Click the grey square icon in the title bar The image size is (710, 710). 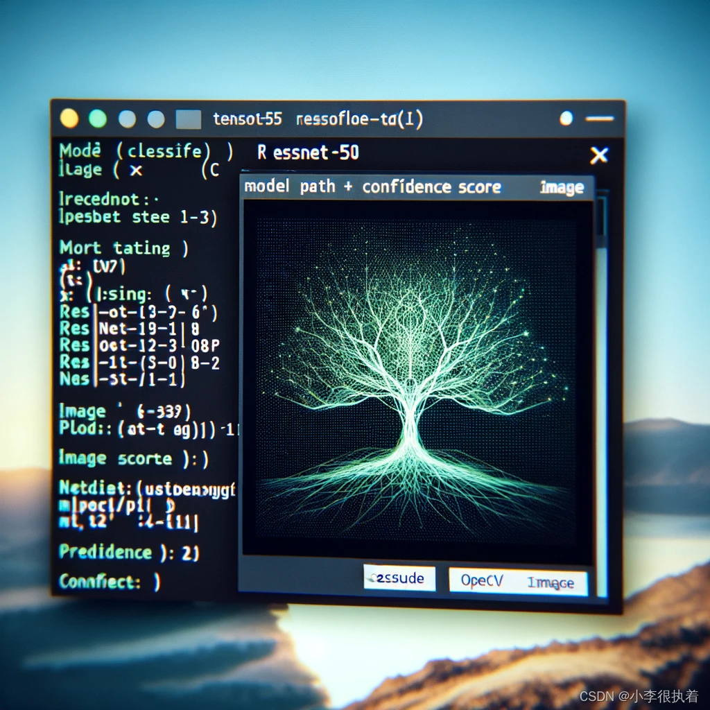coord(189,118)
